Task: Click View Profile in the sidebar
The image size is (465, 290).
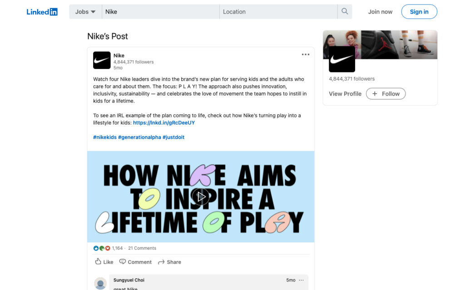Action: click(x=345, y=94)
